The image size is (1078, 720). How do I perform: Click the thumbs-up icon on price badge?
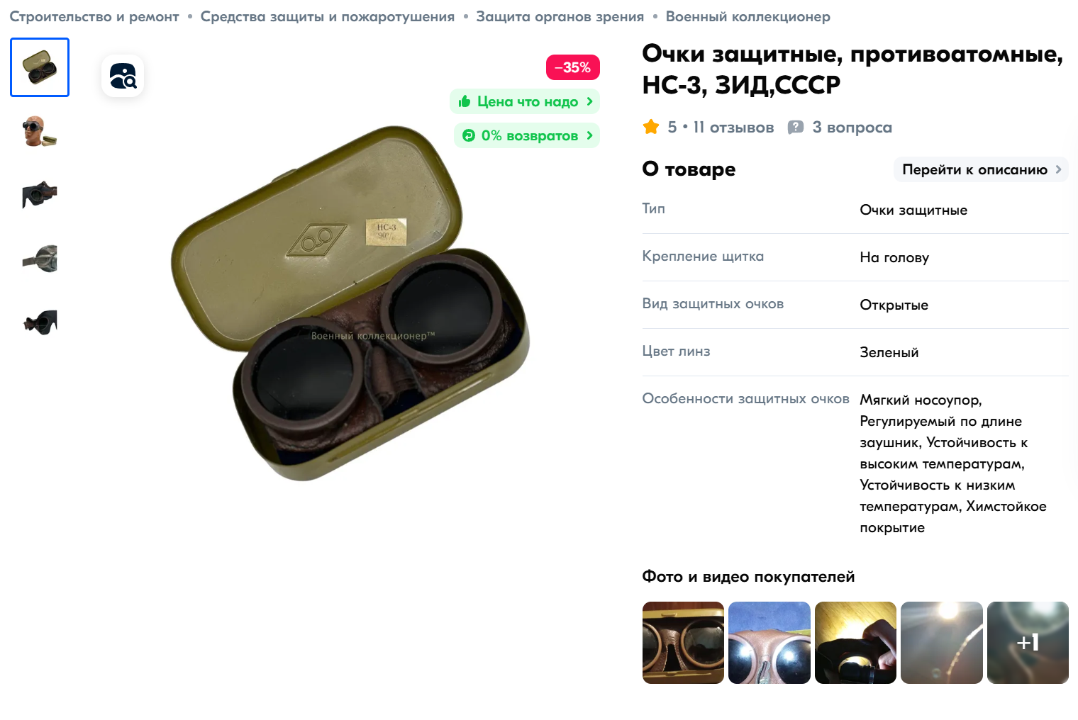465,101
